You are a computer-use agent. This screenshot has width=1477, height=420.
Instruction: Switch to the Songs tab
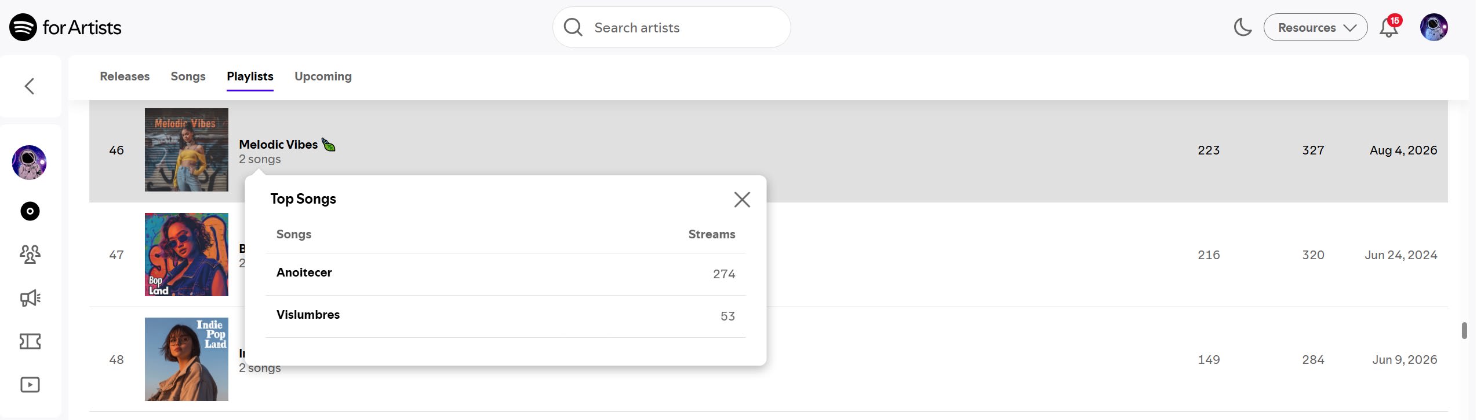tap(188, 76)
